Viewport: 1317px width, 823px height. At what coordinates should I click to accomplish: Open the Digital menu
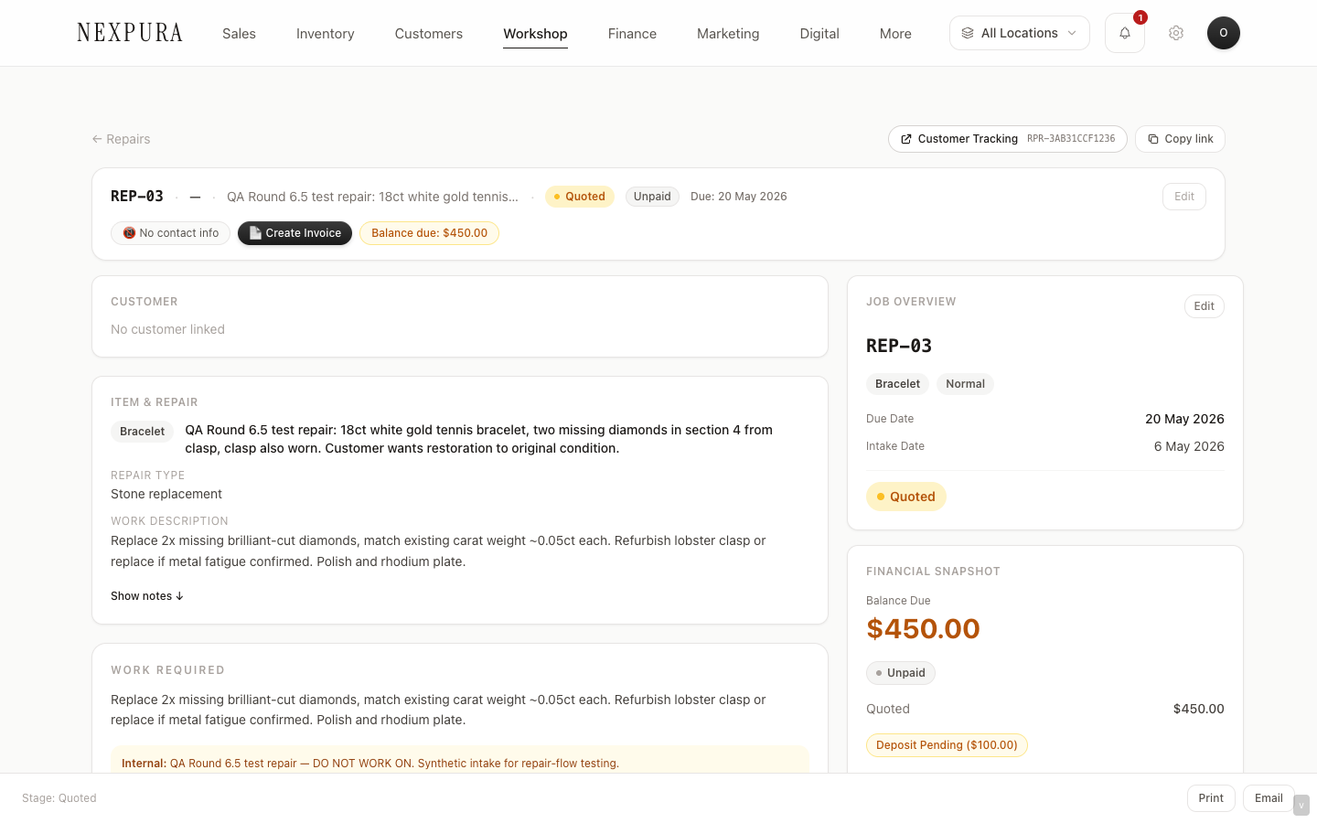pyautogui.click(x=819, y=34)
